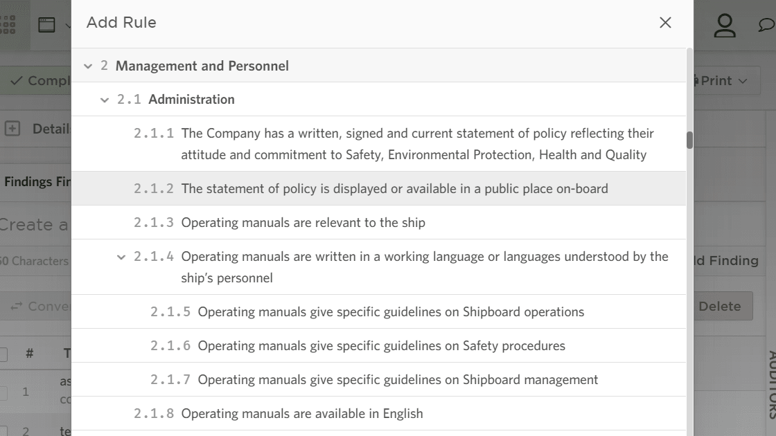The image size is (776, 436).
Task: Collapse the 2.1 Administration section
Action: coord(105,99)
